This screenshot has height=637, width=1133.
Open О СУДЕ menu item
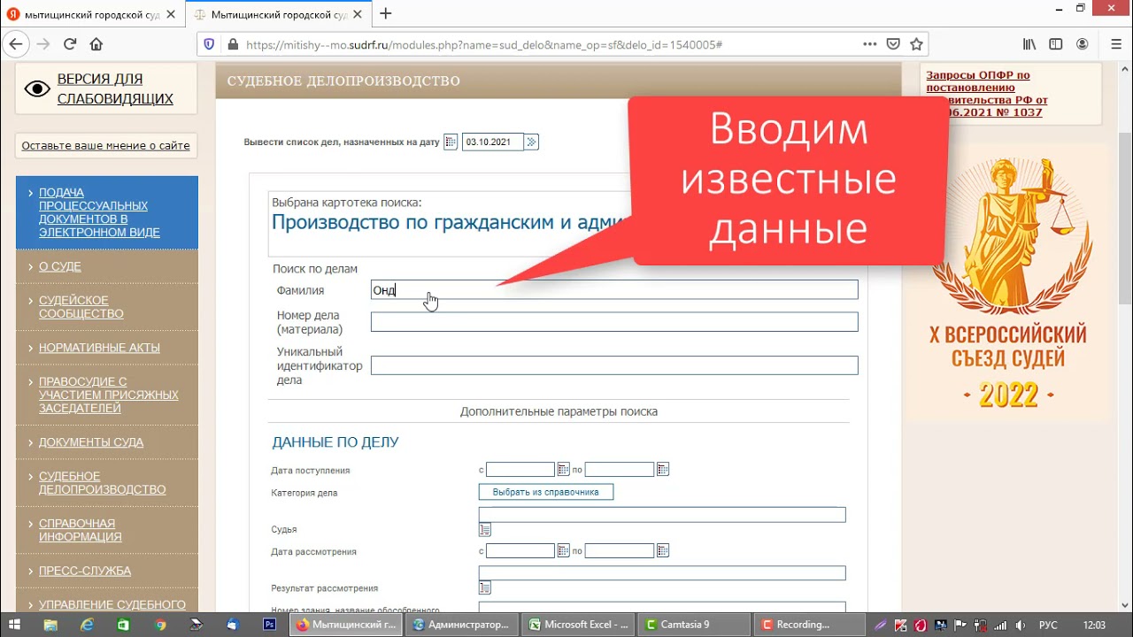tap(60, 266)
